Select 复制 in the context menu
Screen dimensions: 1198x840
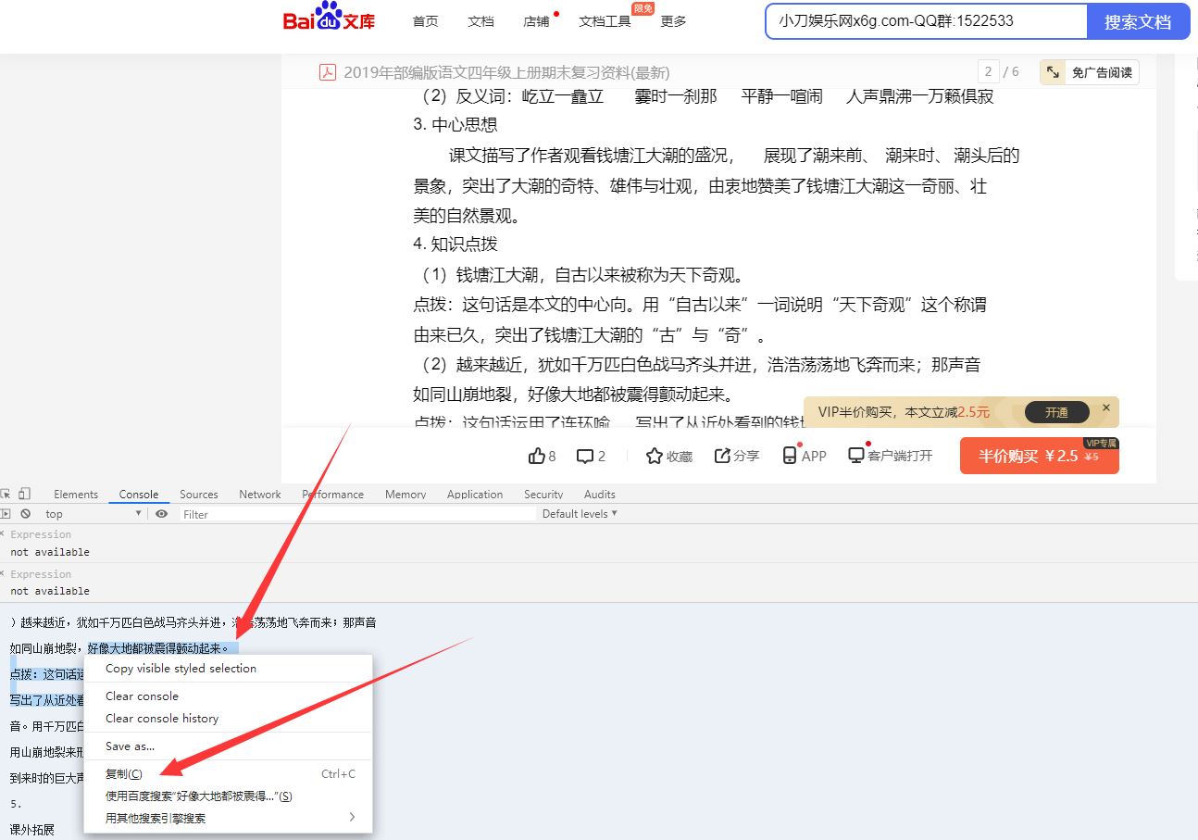[x=122, y=773]
